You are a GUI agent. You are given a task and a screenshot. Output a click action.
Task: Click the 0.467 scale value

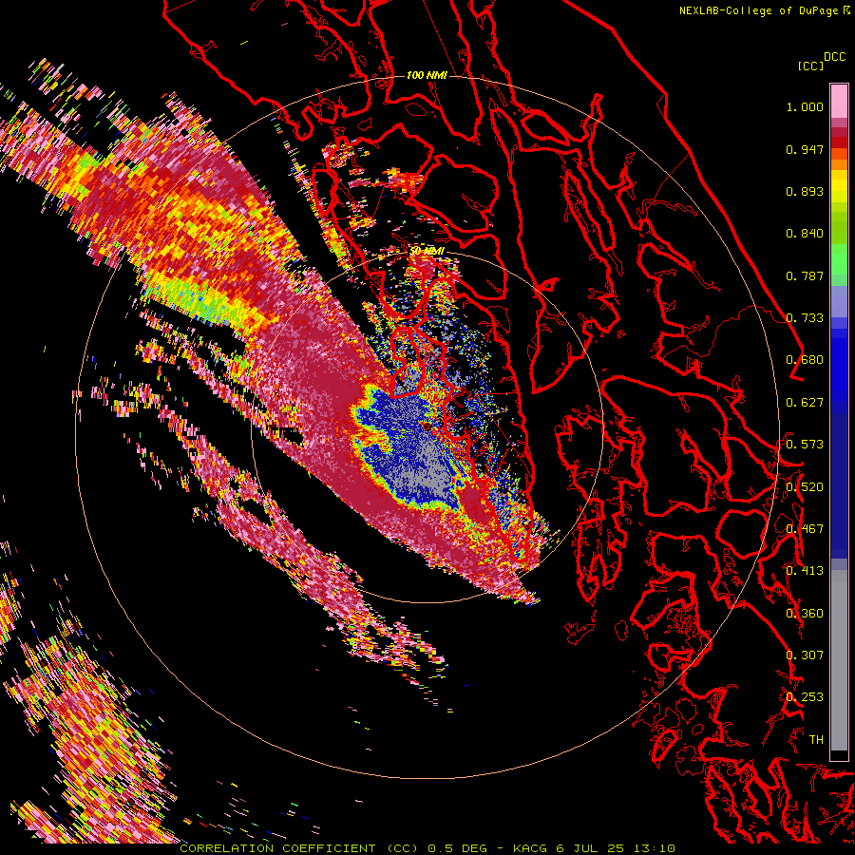(x=805, y=529)
